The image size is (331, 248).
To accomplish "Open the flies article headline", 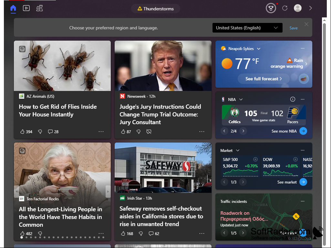I will coord(57,111).
